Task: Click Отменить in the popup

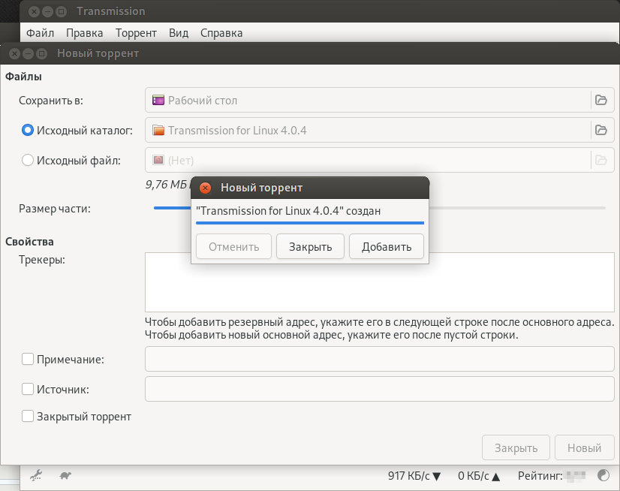Action: [x=233, y=246]
